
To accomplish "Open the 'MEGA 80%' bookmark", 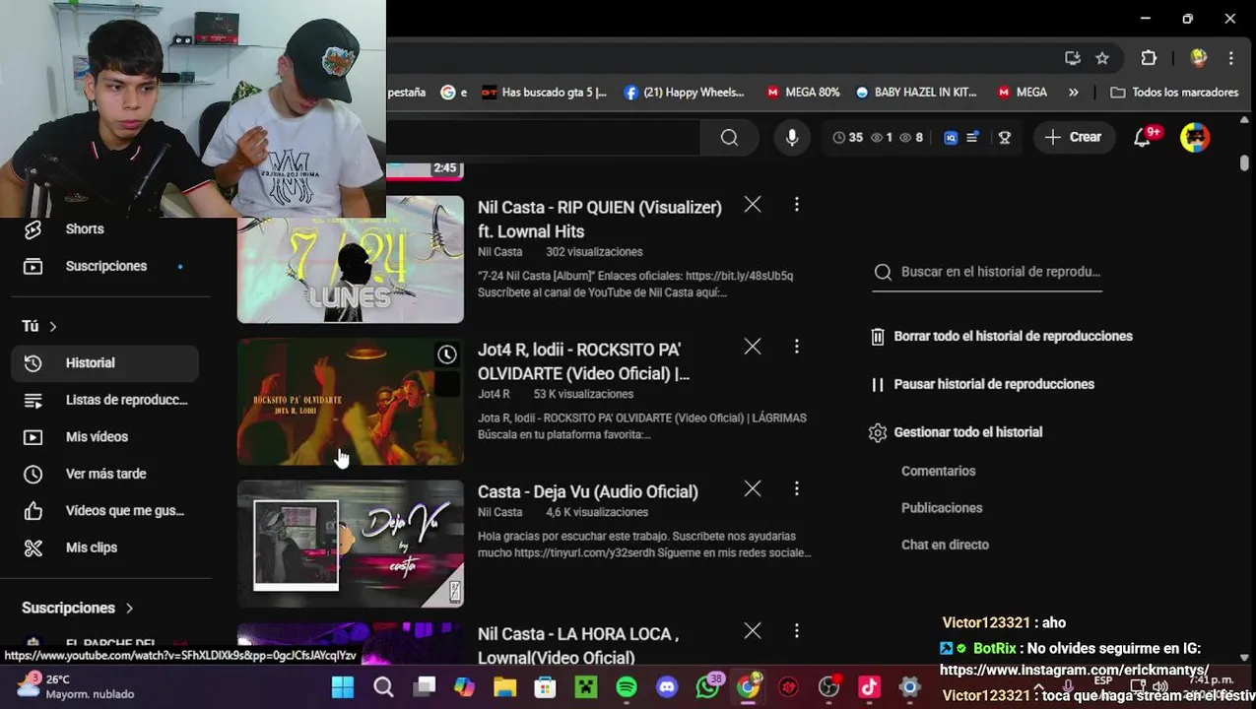I will click(803, 92).
